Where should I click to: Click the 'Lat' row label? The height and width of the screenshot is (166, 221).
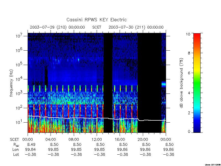[x=16, y=154]
